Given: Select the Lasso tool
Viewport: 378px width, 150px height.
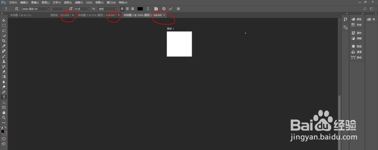Looking at the screenshot, I should [x=4, y=31].
